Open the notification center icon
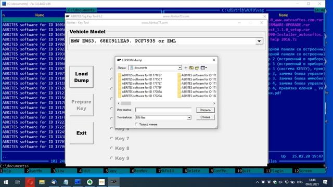Screen dimensions: 333x187 [x=325, y=182]
